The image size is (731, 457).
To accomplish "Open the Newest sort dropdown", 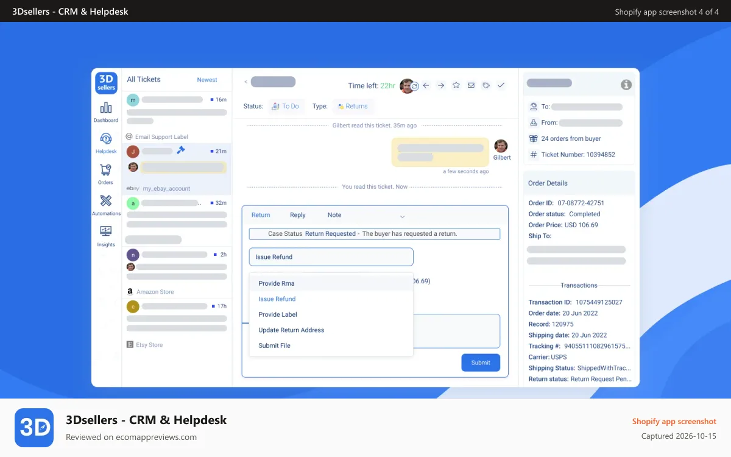I will coord(207,80).
